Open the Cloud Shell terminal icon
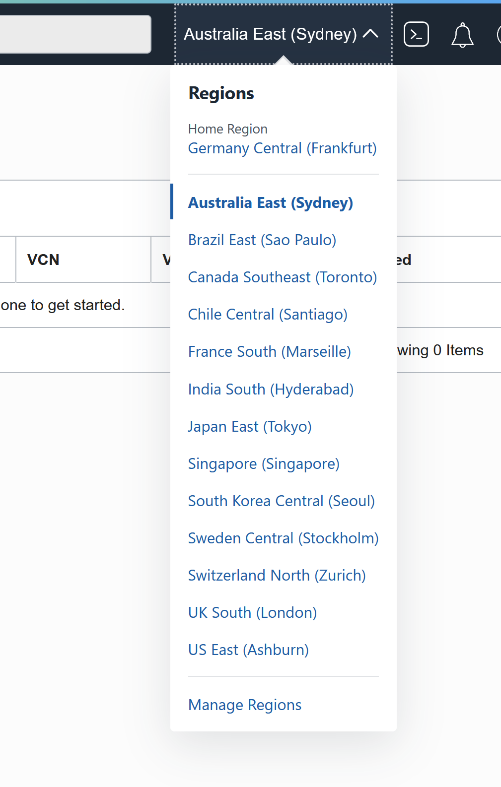Screen dimensions: 501x787 [x=416, y=34]
